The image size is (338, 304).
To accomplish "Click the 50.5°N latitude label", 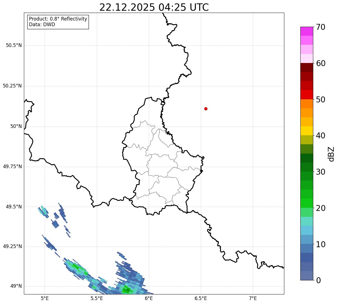I will [14, 46].
